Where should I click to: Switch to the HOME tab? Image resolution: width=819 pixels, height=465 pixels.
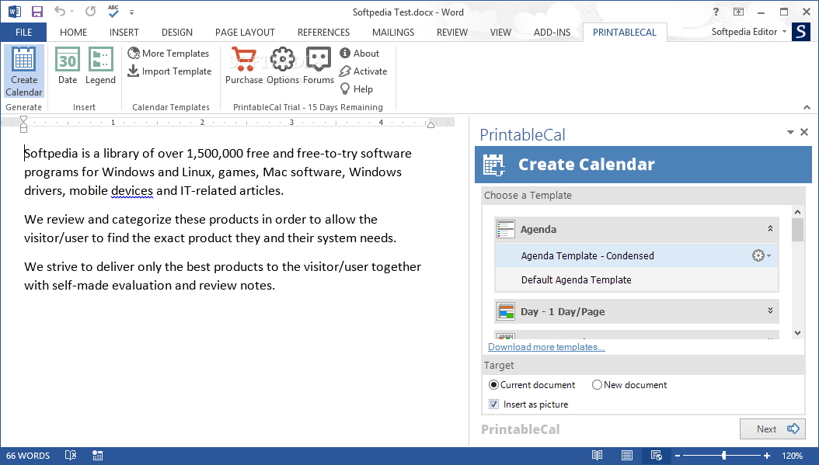73,33
